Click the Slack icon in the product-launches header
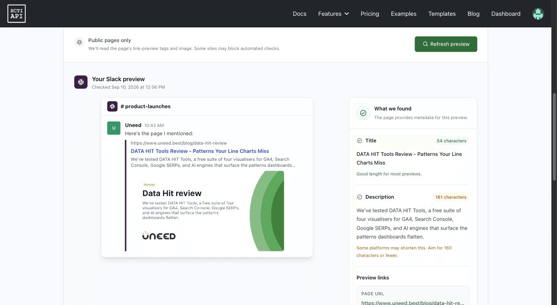Screen dimensions: 557x305 point(112,106)
